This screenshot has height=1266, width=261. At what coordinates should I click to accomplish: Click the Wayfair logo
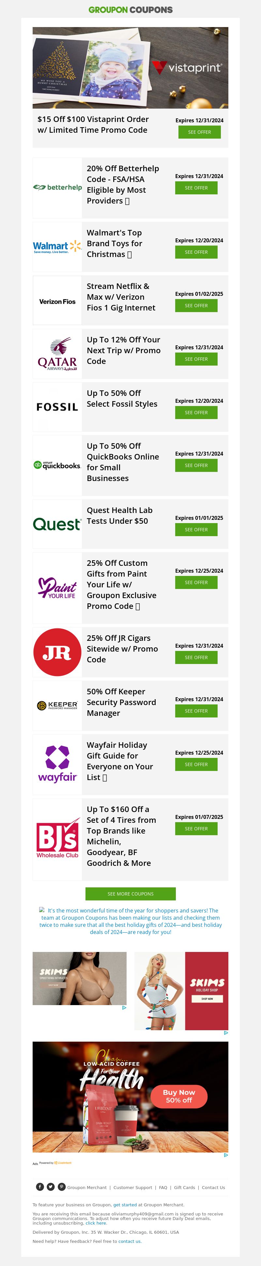click(x=57, y=764)
